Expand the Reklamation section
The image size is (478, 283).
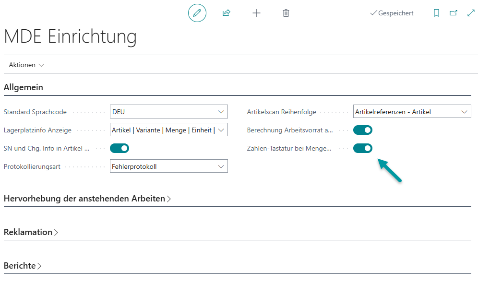click(31, 232)
